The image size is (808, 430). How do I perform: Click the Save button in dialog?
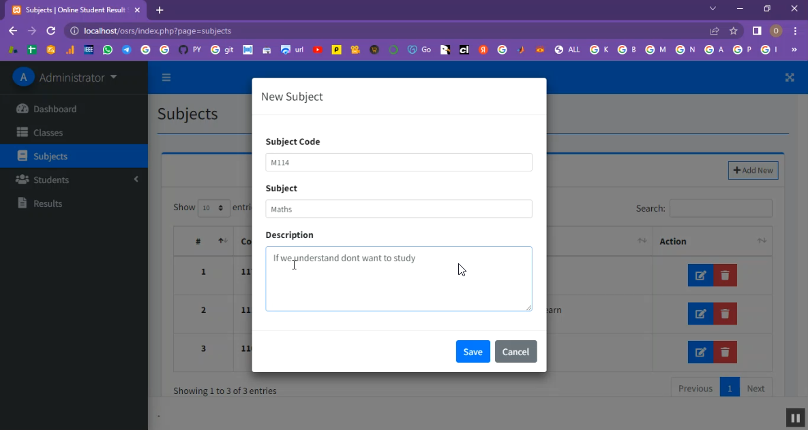pos(473,352)
